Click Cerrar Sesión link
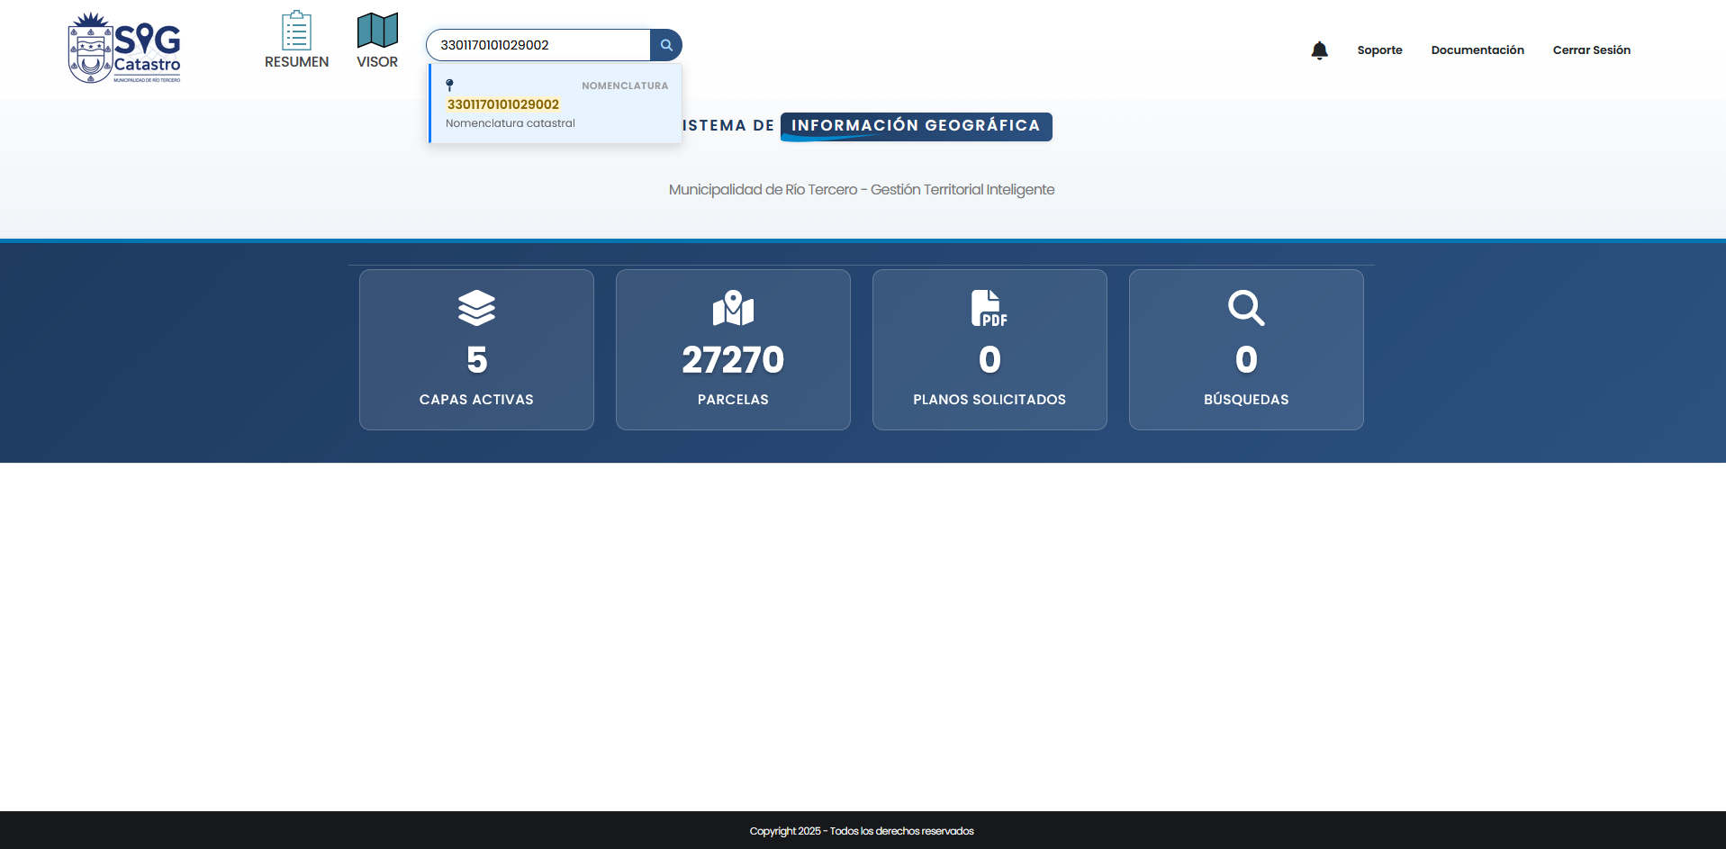Screen dimensions: 1726x849 tap(1591, 50)
